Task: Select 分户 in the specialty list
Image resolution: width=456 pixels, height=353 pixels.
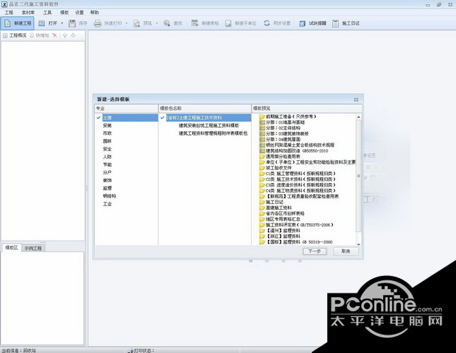Action: 107,172
